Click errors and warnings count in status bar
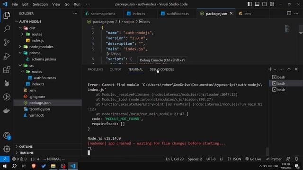The width and height of the screenshot is (303, 170). 19,159
